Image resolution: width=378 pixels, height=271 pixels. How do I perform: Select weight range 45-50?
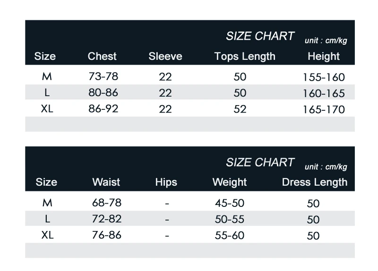click(230, 203)
